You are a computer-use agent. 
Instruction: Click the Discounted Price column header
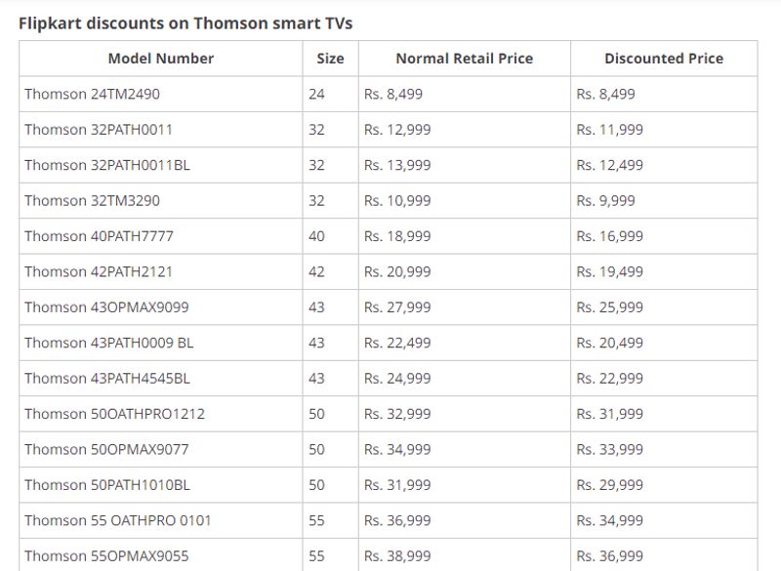pos(664,59)
